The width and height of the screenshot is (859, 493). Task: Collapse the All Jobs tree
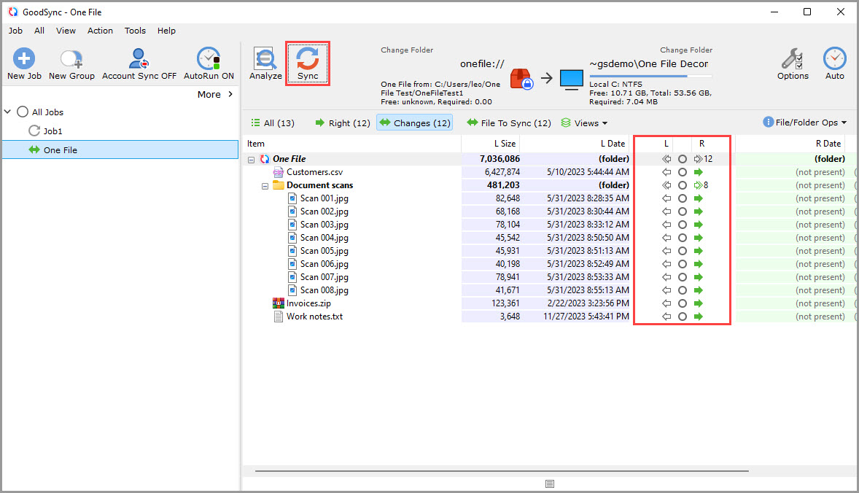click(x=8, y=112)
